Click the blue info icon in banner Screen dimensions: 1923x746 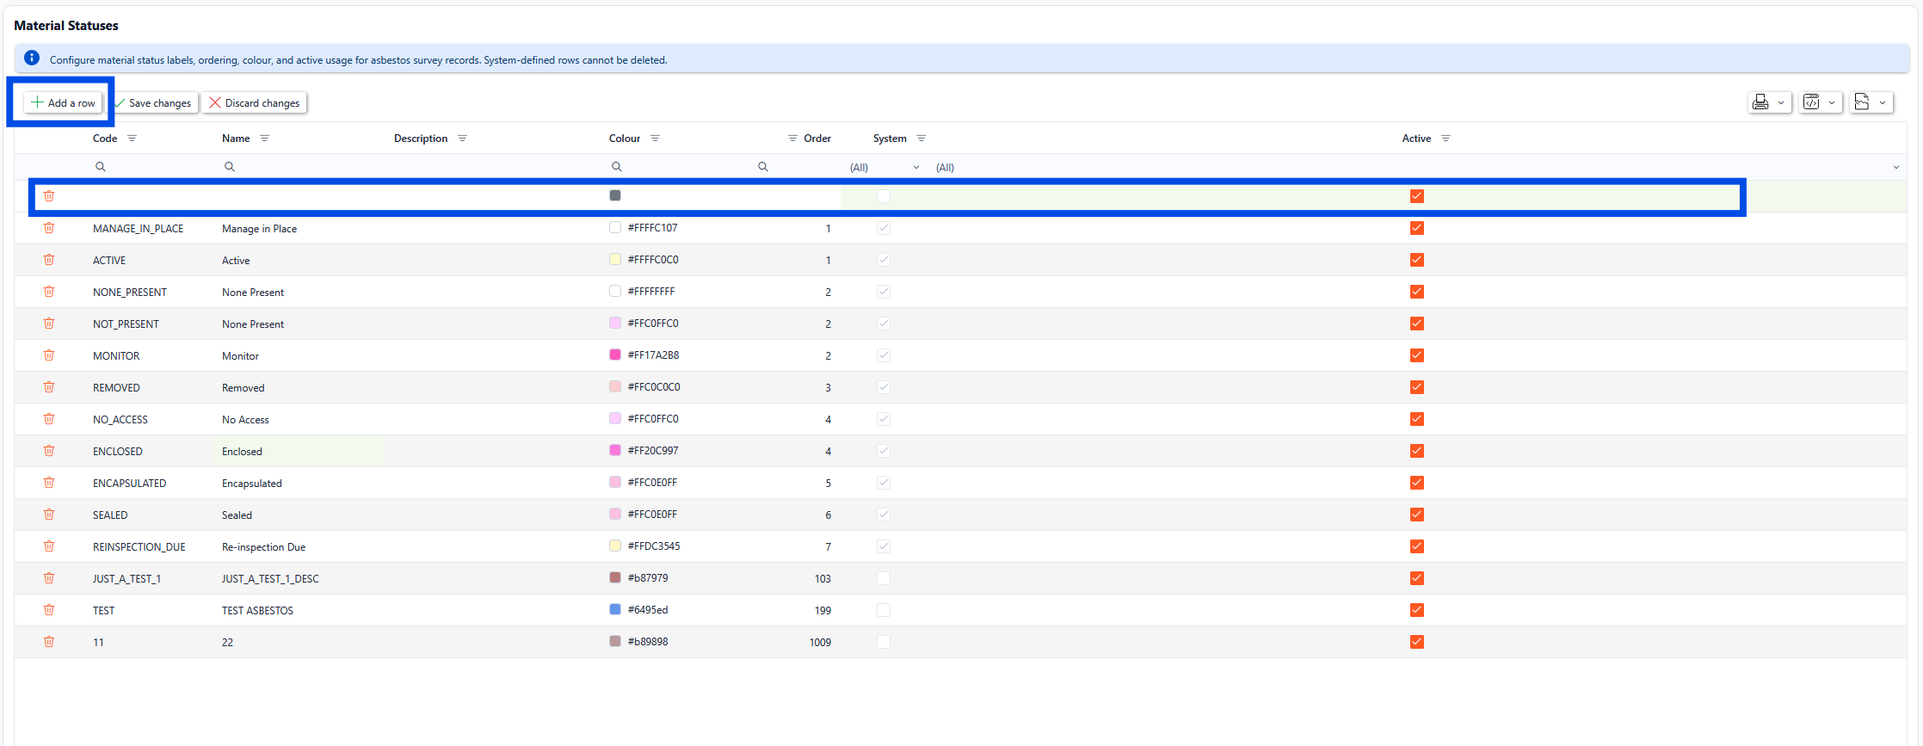32,59
